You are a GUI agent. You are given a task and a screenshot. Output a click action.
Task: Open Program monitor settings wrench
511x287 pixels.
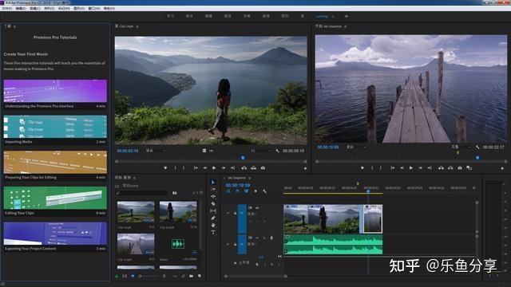pyautogui.click(x=477, y=147)
